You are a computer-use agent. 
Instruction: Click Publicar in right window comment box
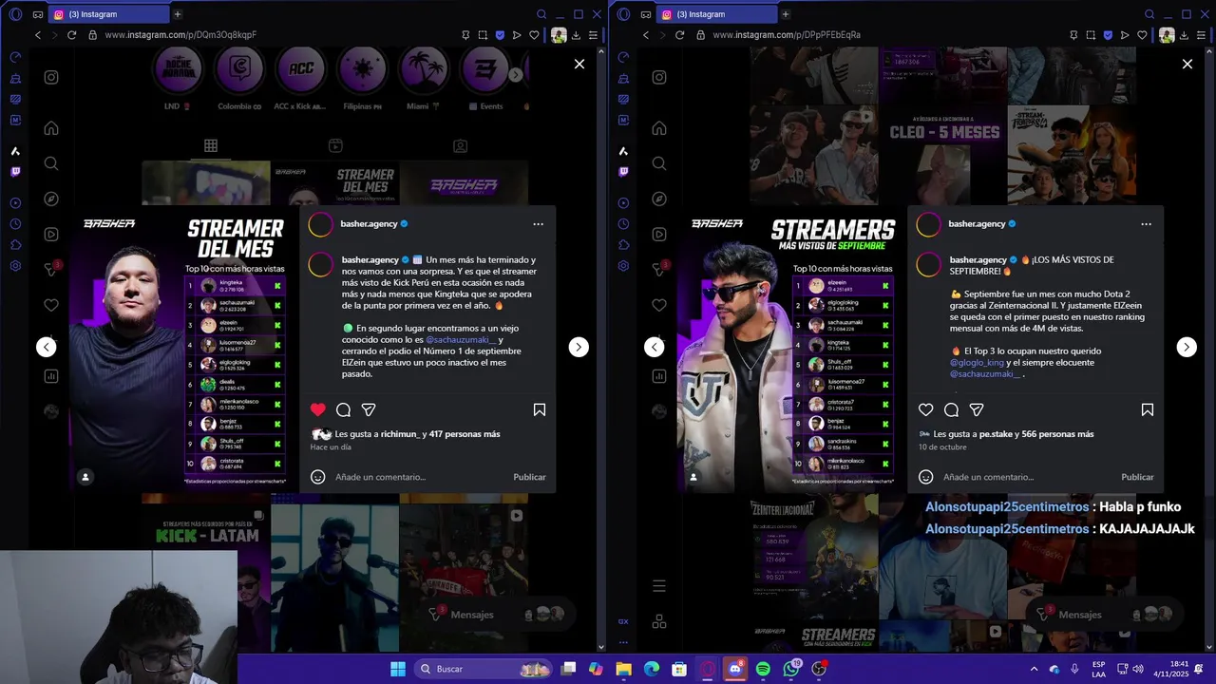1137,477
